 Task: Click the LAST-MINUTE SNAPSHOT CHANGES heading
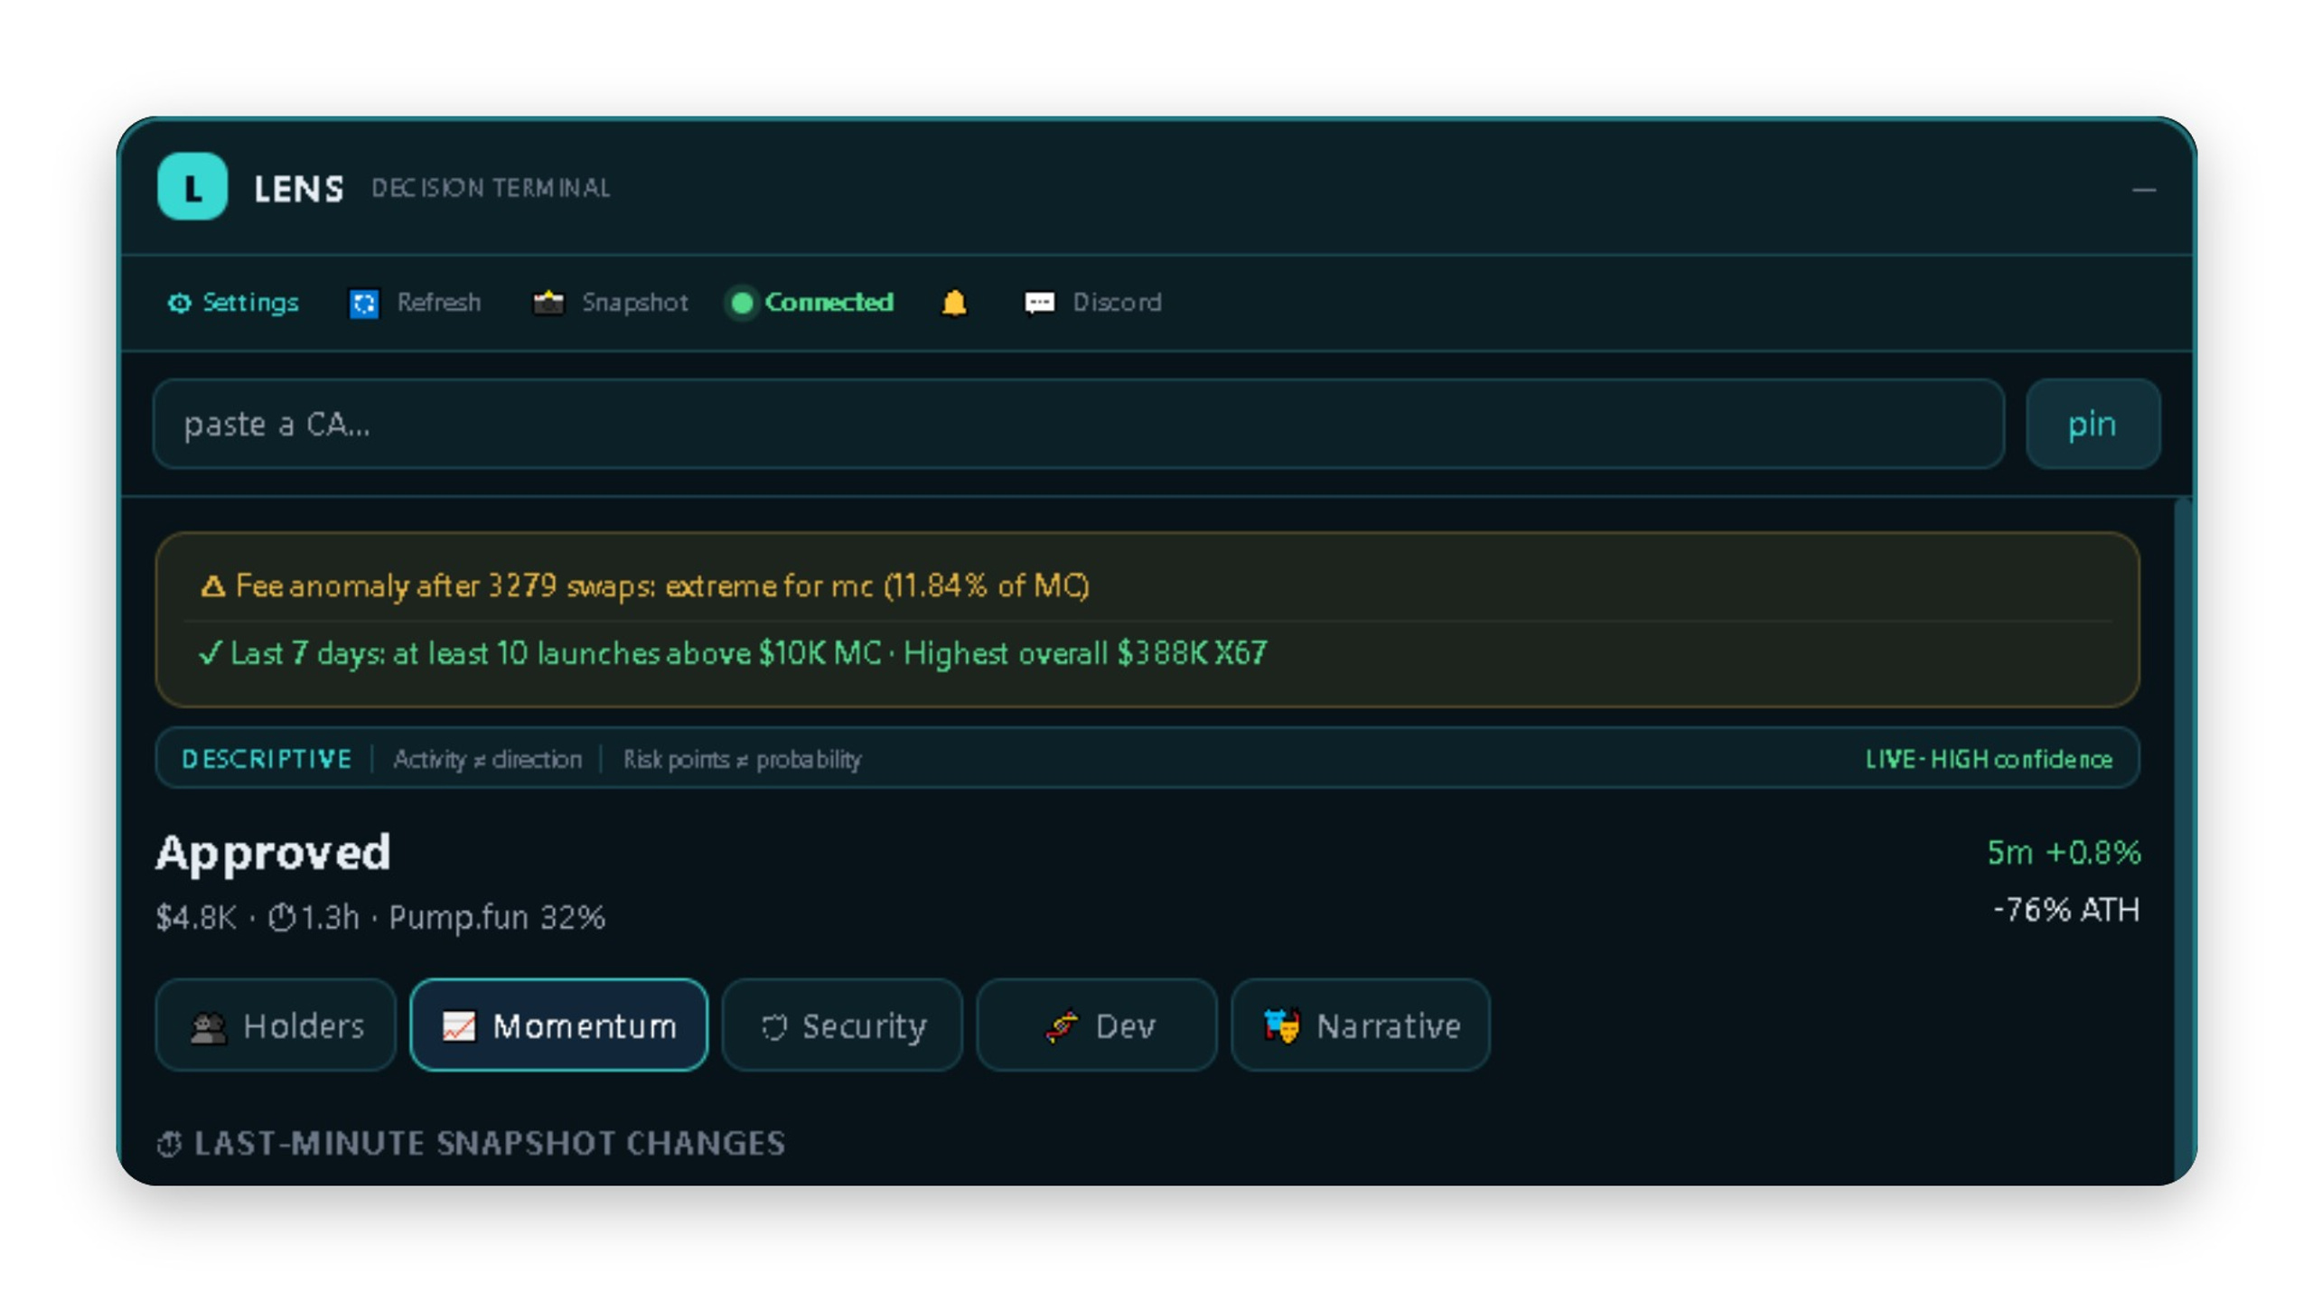tap(489, 1143)
